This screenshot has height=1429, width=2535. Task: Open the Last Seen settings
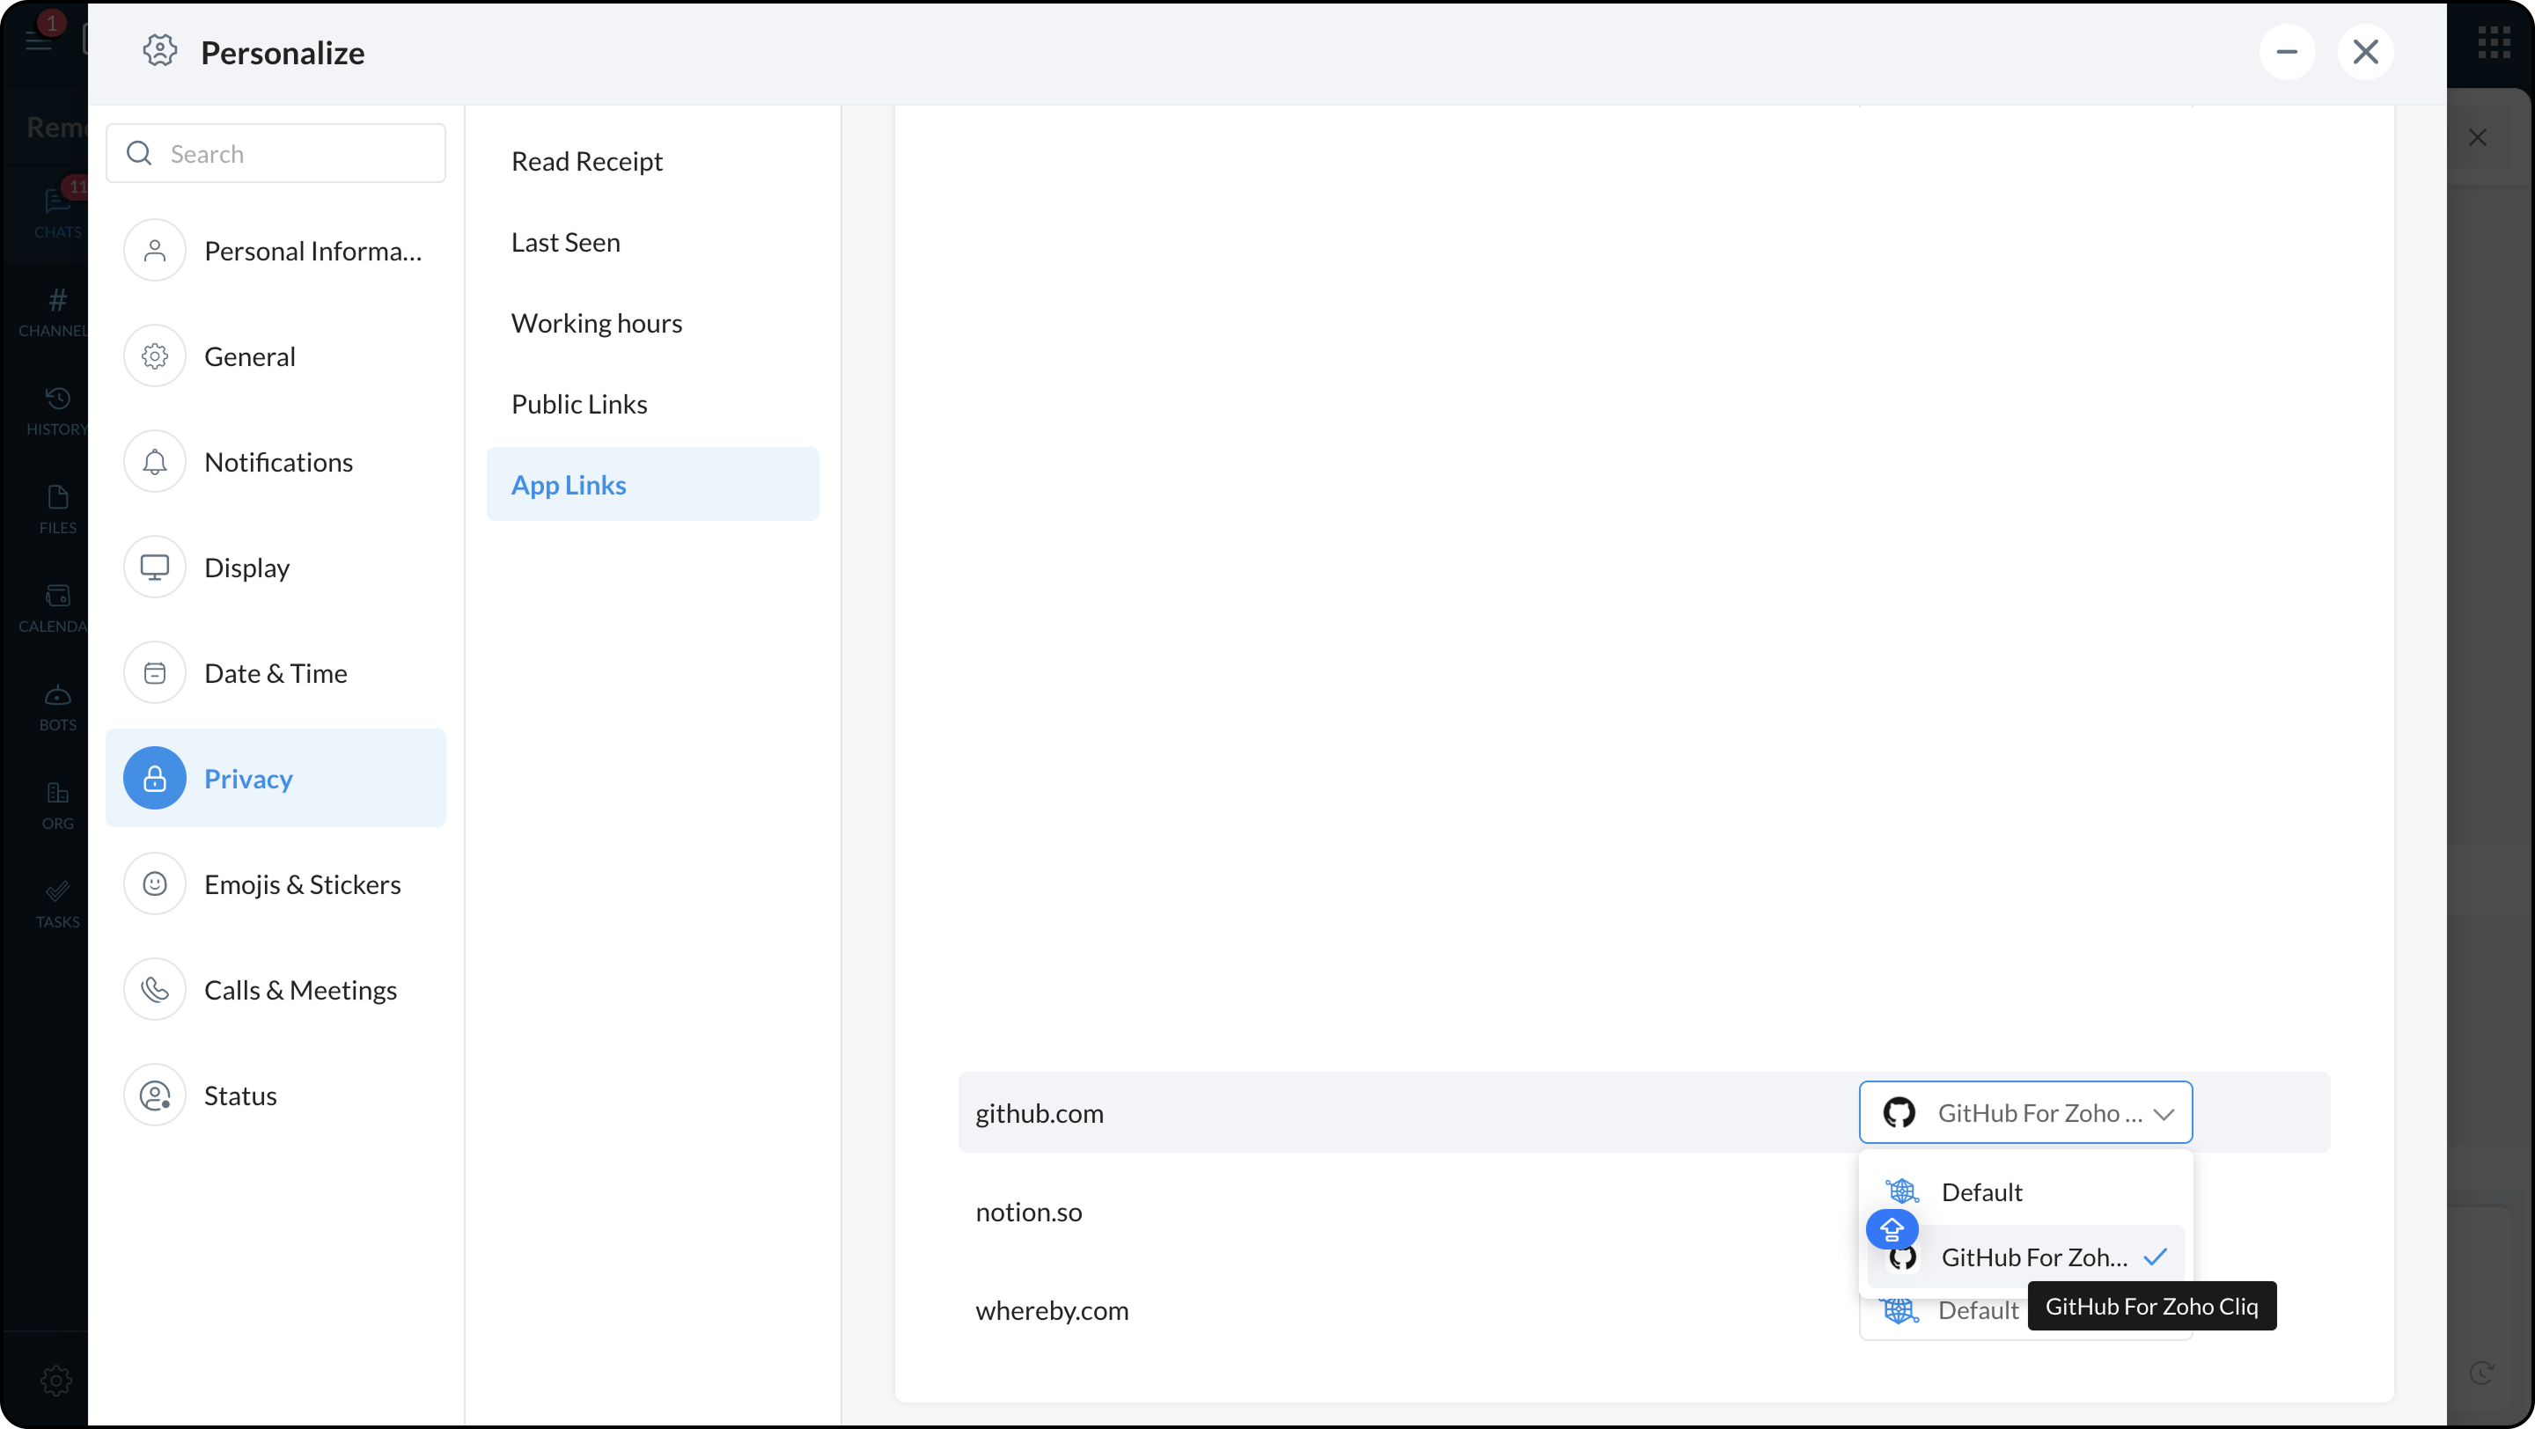(x=565, y=242)
